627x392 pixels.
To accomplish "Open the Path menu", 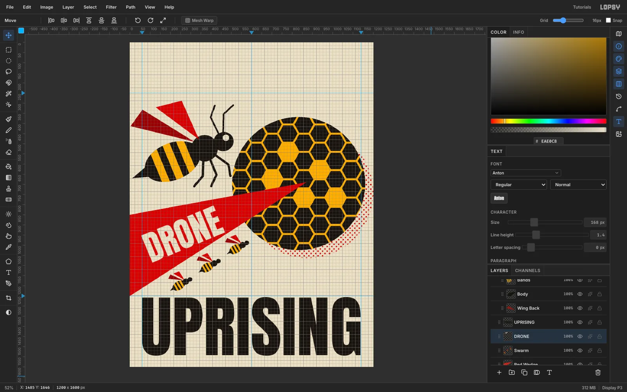I will click(x=130, y=7).
